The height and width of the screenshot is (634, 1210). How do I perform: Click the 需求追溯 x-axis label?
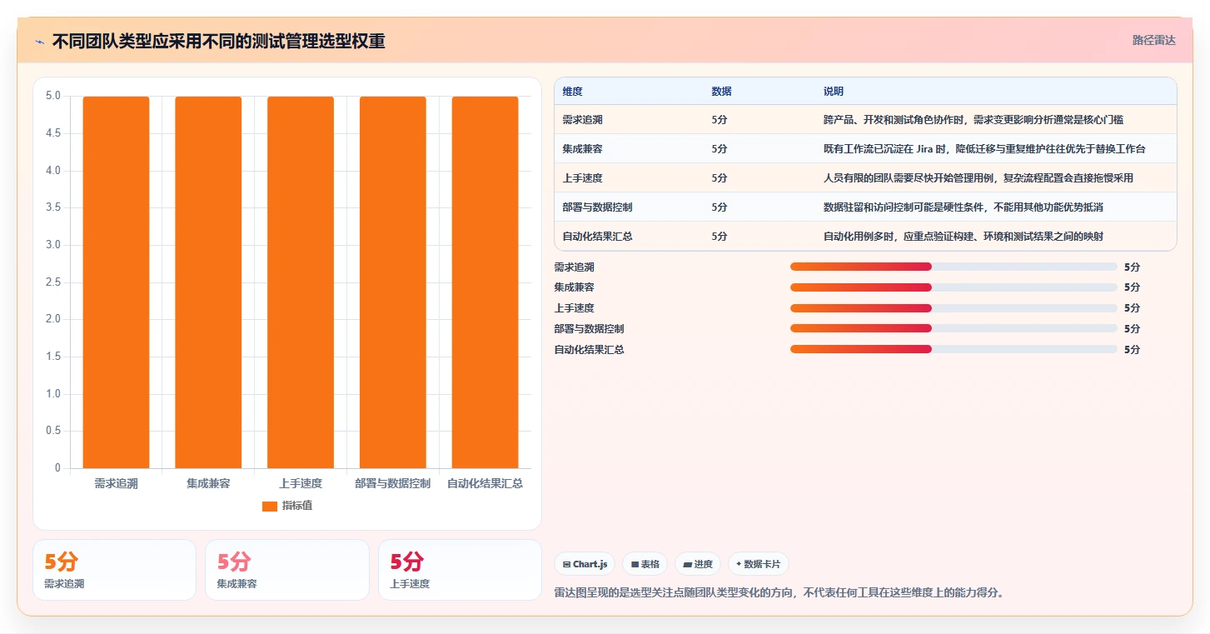click(116, 483)
